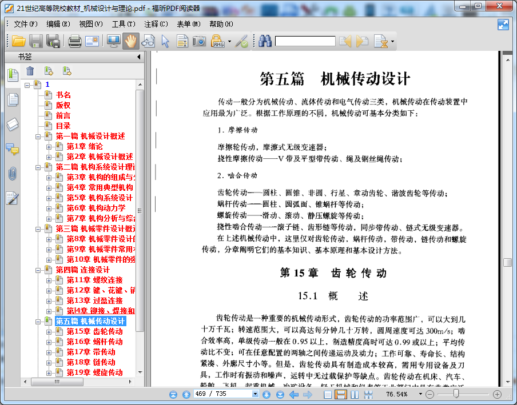
Task: Enable continuous facing pages layout
Action: point(368,395)
